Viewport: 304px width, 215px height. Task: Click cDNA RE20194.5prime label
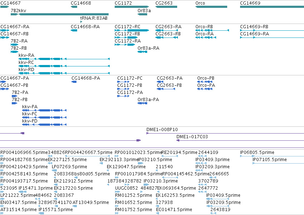coord(179,152)
